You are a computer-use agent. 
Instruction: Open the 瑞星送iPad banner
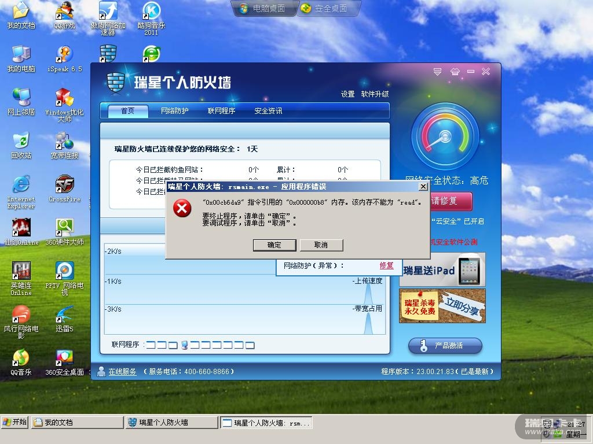[x=442, y=270]
